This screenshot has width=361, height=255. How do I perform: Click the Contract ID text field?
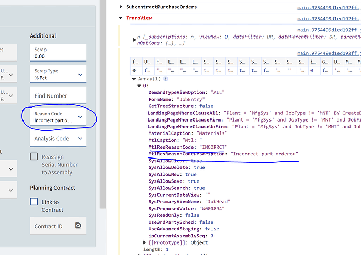pyautogui.click(x=51, y=226)
